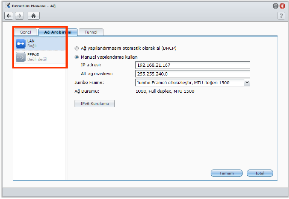The width and height of the screenshot is (289, 199).
Task: Click the back arrow navigation button
Action: click(x=9, y=16)
